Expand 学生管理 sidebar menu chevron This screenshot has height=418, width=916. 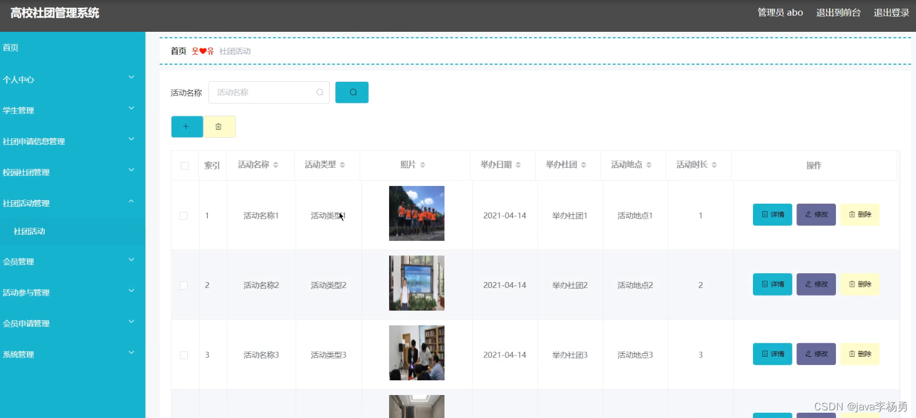(x=131, y=108)
